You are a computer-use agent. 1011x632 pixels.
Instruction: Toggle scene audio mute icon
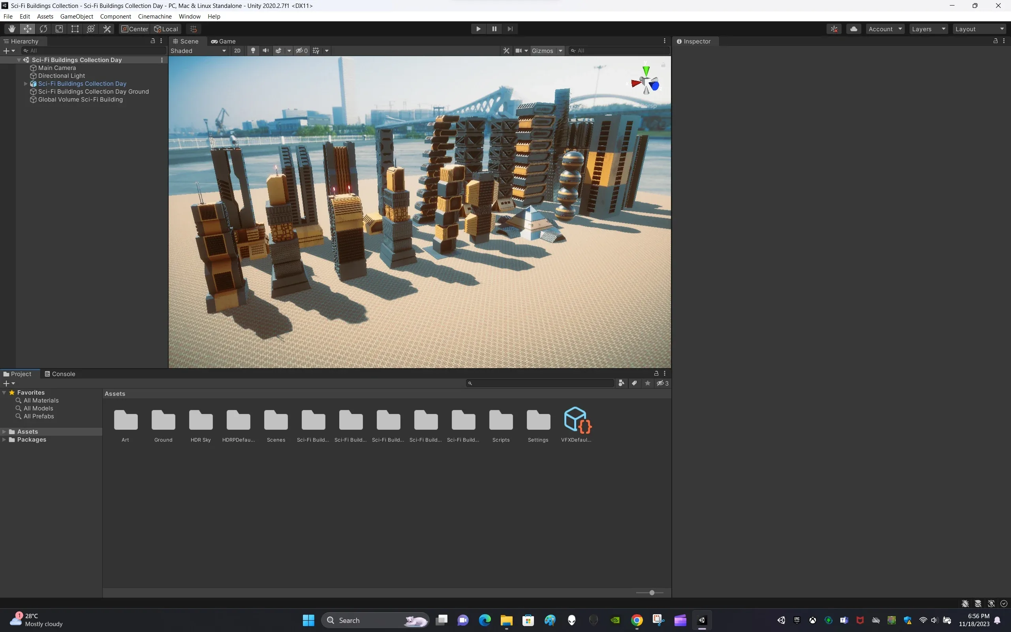pyautogui.click(x=266, y=51)
